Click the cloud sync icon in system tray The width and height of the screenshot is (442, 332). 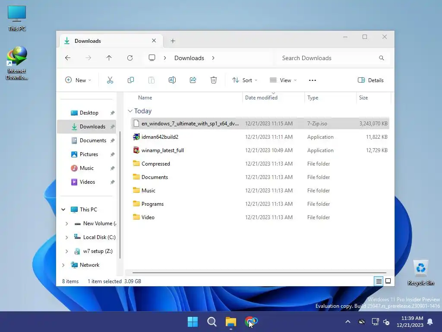coord(362,322)
